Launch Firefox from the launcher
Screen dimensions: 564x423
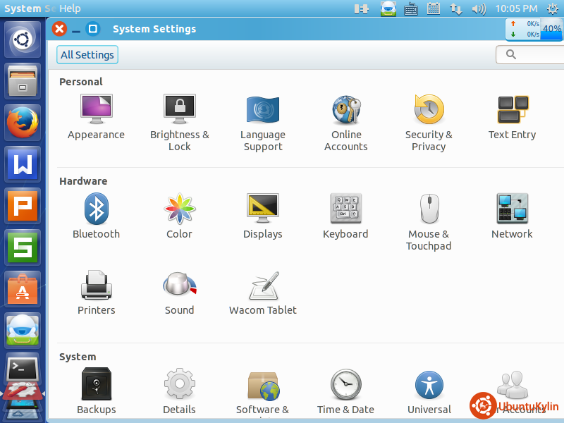23,123
